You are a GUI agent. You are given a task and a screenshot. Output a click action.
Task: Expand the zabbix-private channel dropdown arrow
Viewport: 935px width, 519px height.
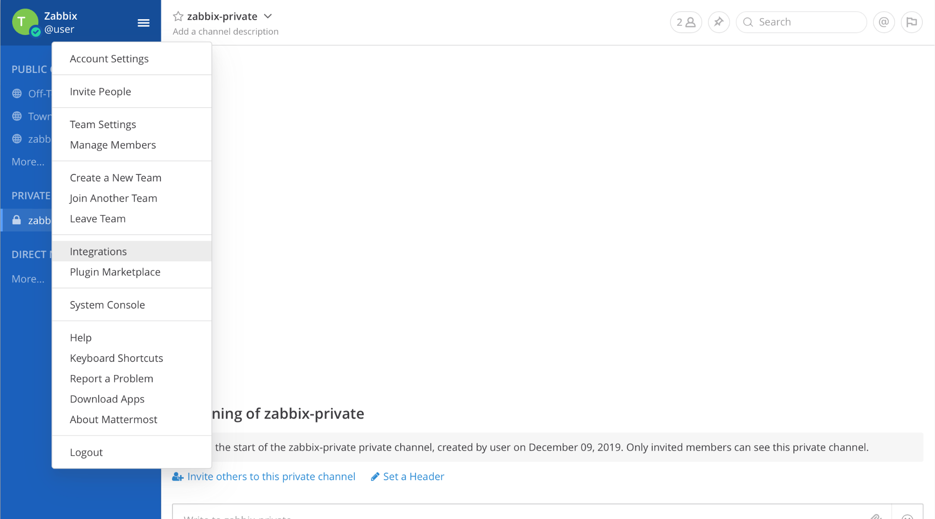[268, 16]
